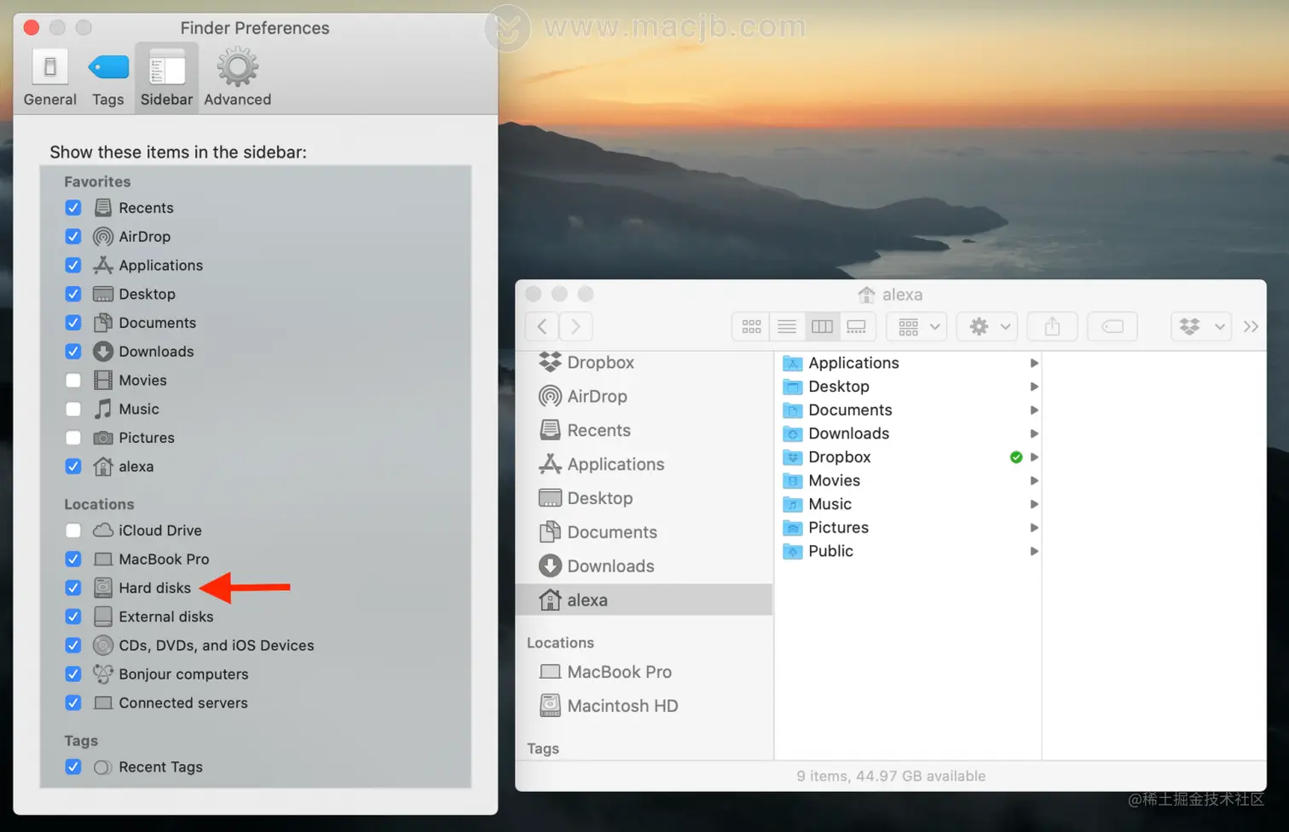
Task: Select MacBook Pro under Locations in Finder
Action: 645,673
